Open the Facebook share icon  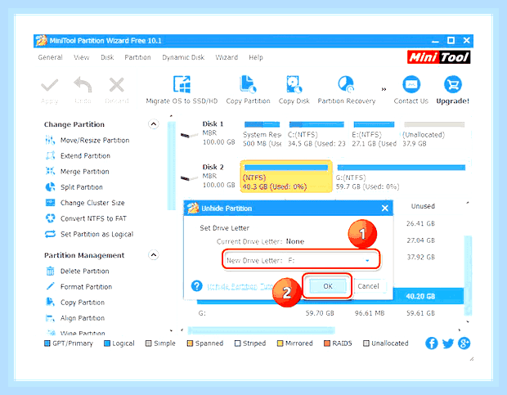point(431,343)
